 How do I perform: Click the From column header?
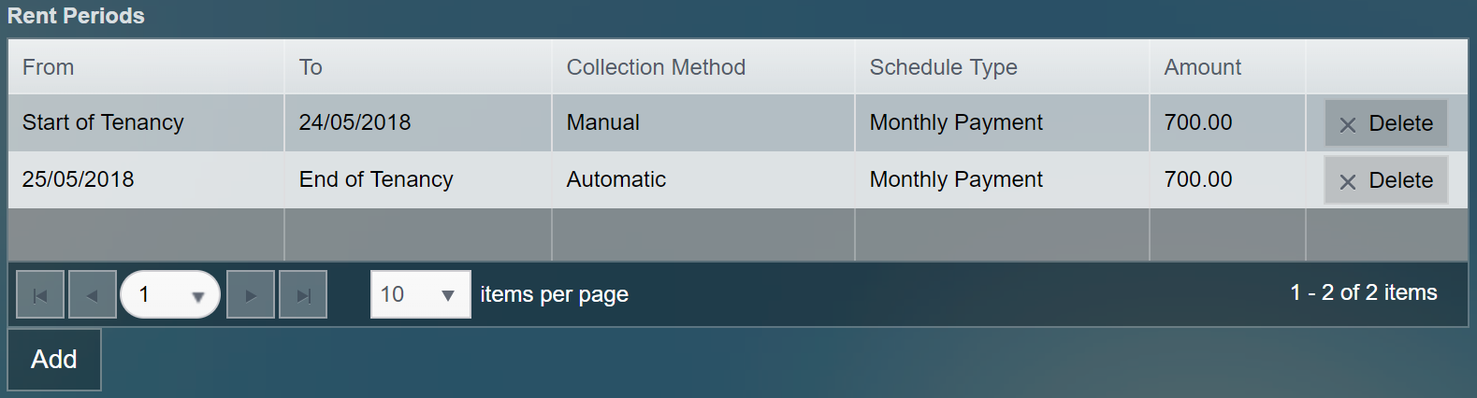(49, 67)
